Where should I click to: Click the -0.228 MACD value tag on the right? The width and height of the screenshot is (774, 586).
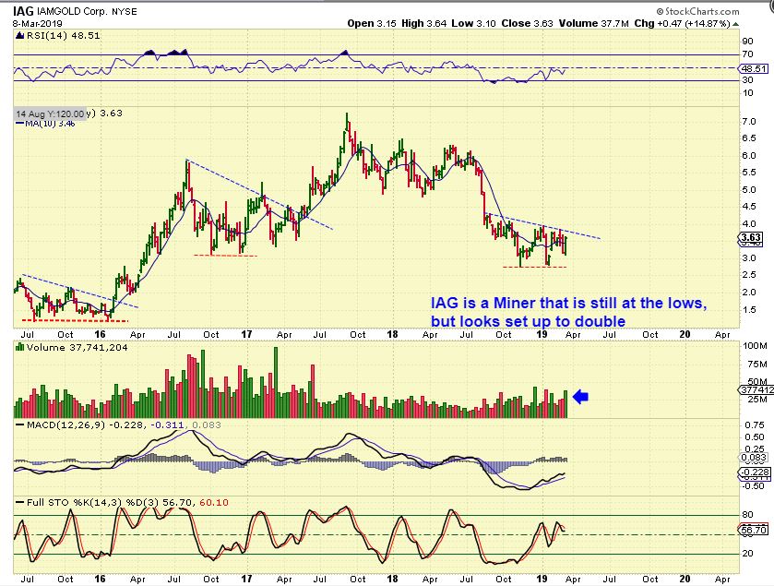(x=755, y=472)
